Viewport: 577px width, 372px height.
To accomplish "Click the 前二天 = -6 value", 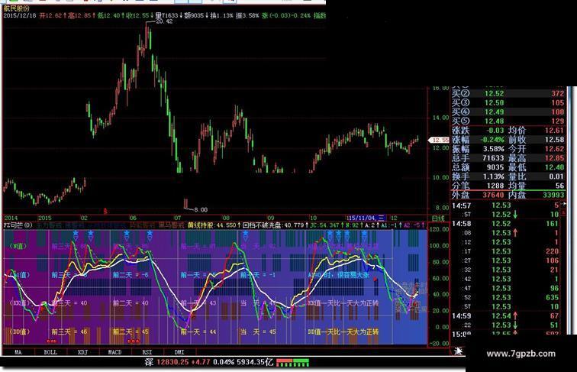I will [131, 275].
